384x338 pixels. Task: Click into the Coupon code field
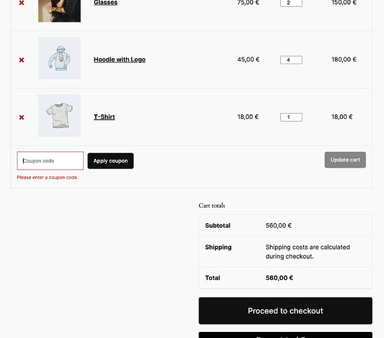coord(50,161)
